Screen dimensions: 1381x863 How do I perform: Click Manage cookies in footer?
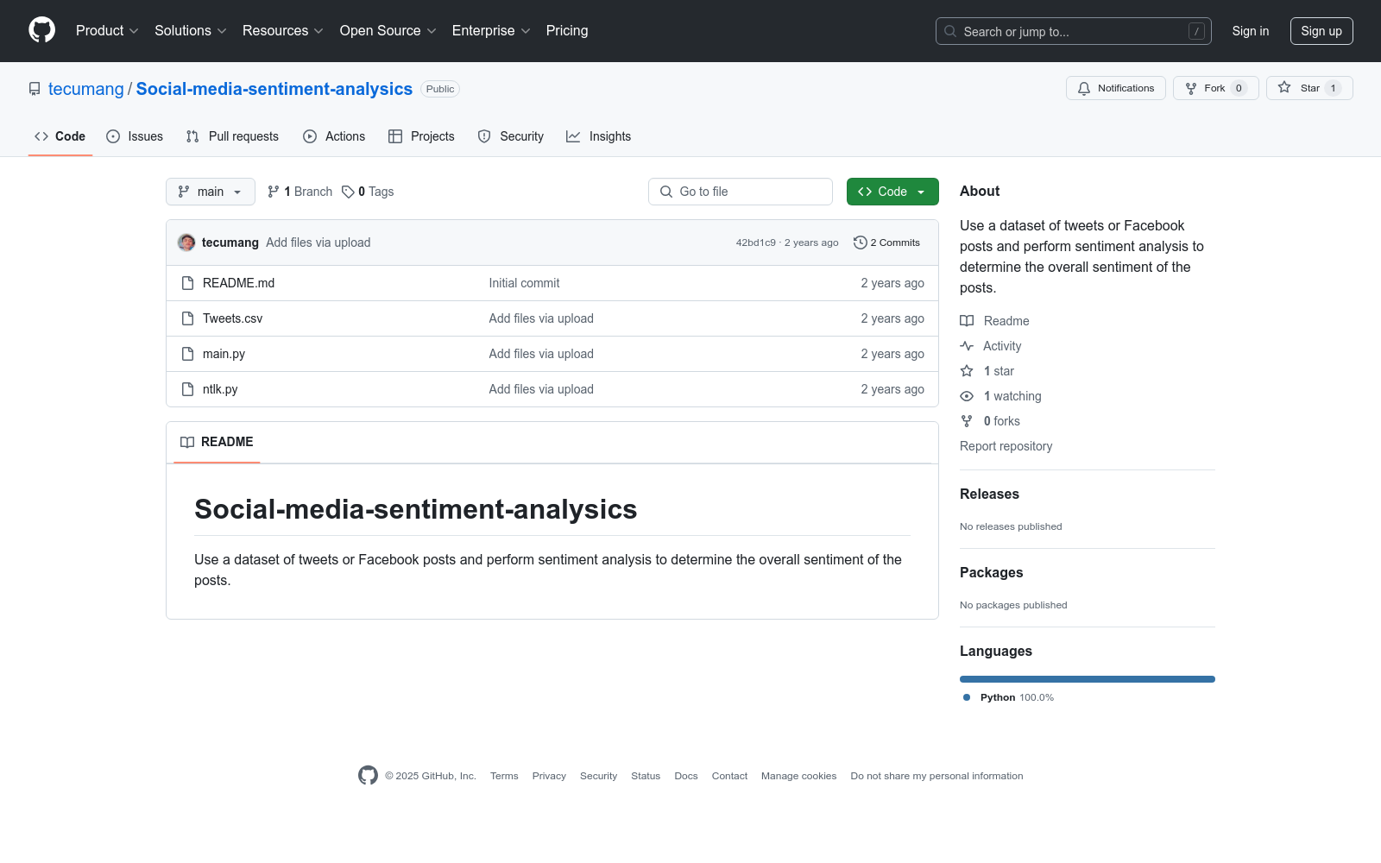coord(799,776)
